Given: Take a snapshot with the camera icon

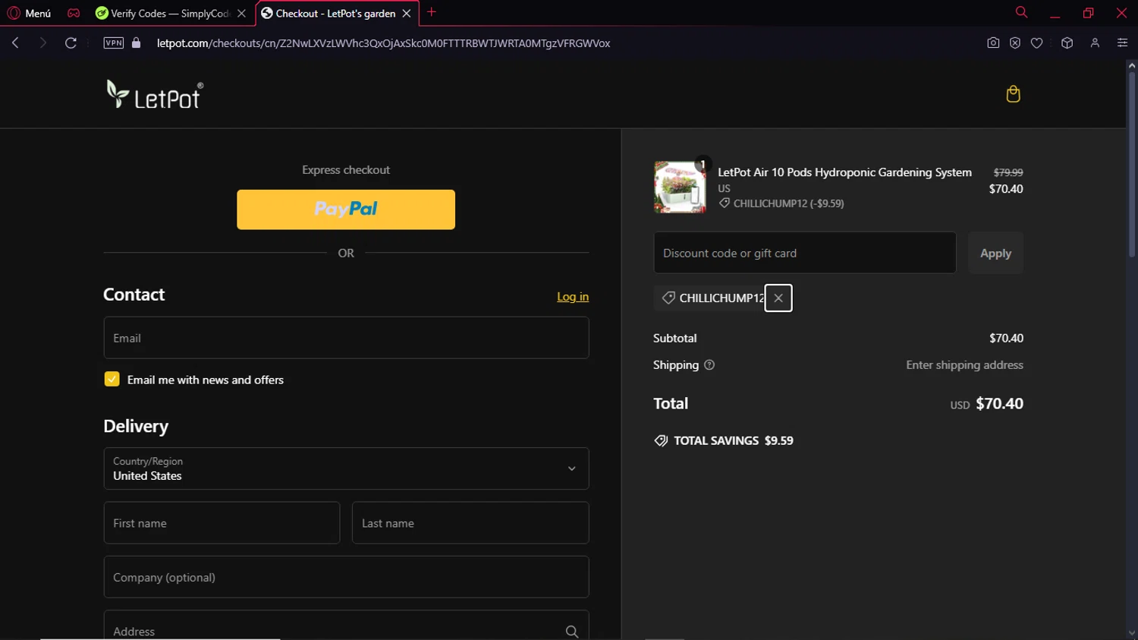Looking at the screenshot, I should click(x=993, y=43).
